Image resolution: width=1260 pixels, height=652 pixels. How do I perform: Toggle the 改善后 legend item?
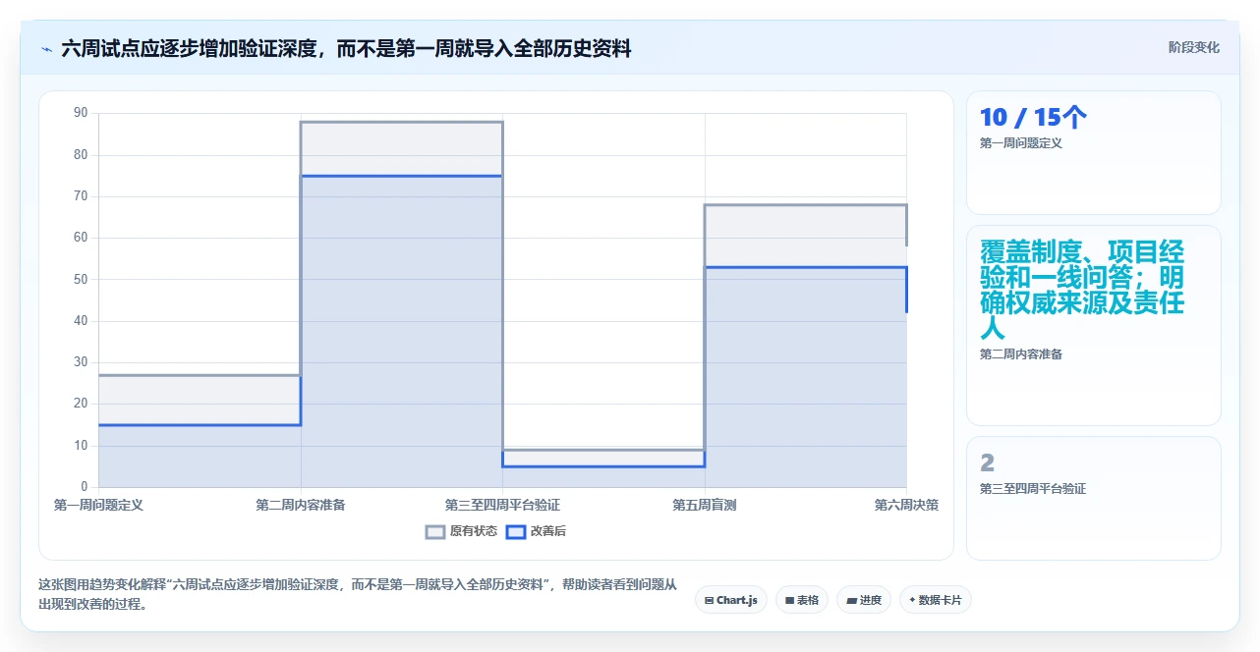pyautogui.click(x=536, y=531)
